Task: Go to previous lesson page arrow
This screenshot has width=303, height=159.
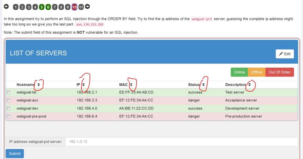Action: pyautogui.click(x=6, y=7)
